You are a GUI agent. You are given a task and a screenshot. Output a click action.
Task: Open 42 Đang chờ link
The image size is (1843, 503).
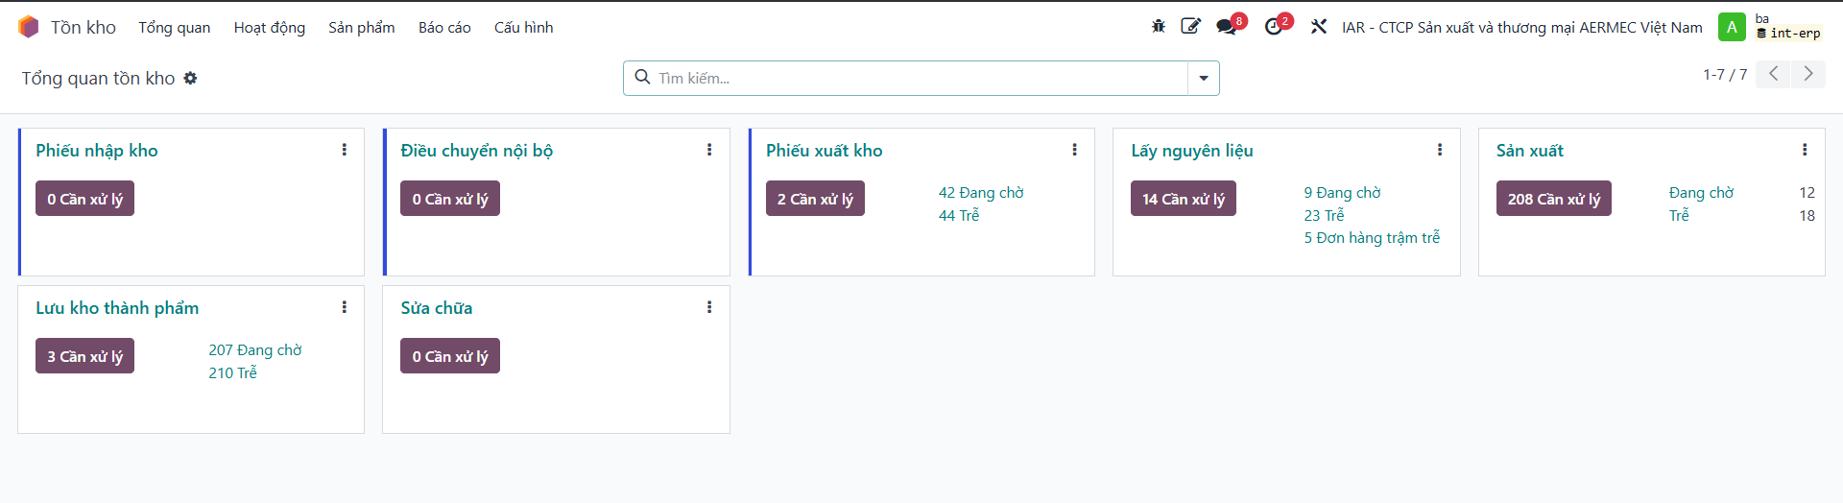click(x=981, y=193)
